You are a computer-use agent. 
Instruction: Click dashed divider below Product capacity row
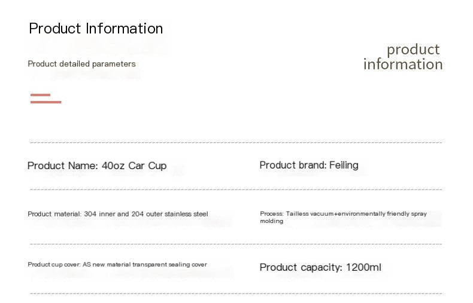236,293
